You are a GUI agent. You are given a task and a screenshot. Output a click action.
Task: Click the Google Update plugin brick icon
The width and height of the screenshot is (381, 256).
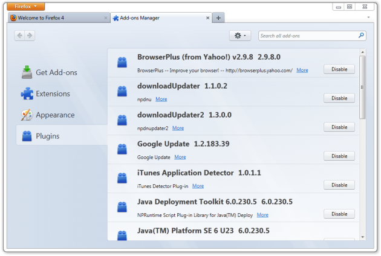[x=122, y=149]
